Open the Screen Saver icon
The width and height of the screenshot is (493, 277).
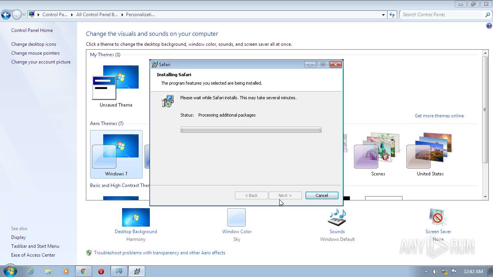pos(438,217)
